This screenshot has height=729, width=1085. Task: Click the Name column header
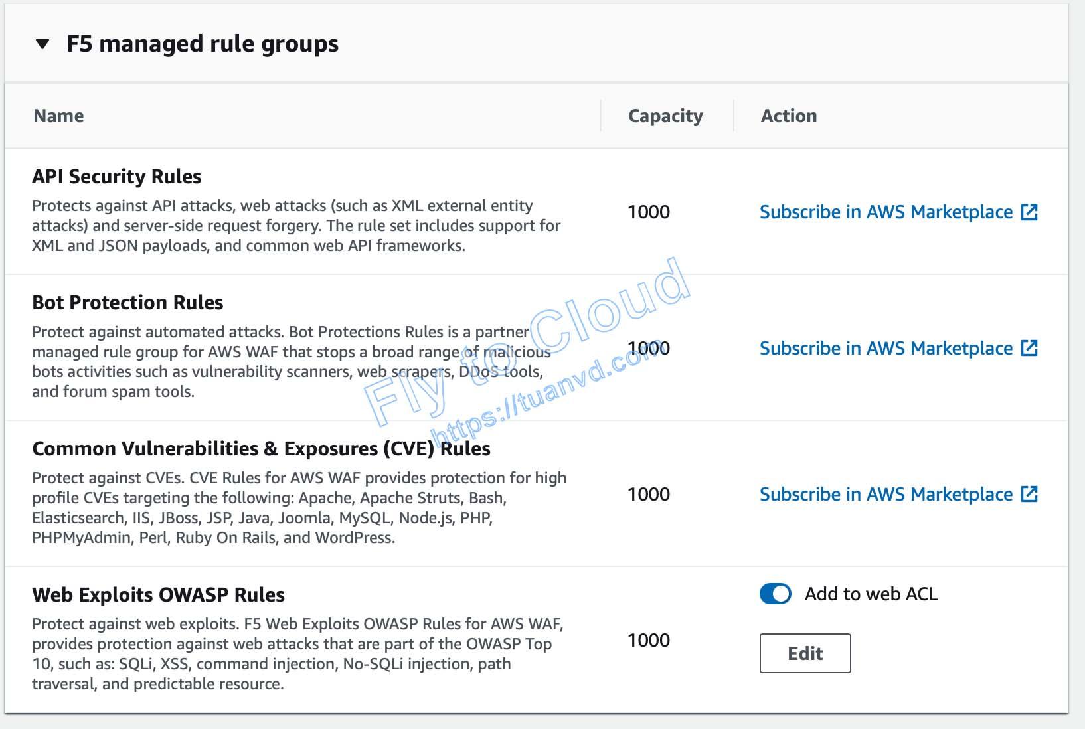coord(58,116)
